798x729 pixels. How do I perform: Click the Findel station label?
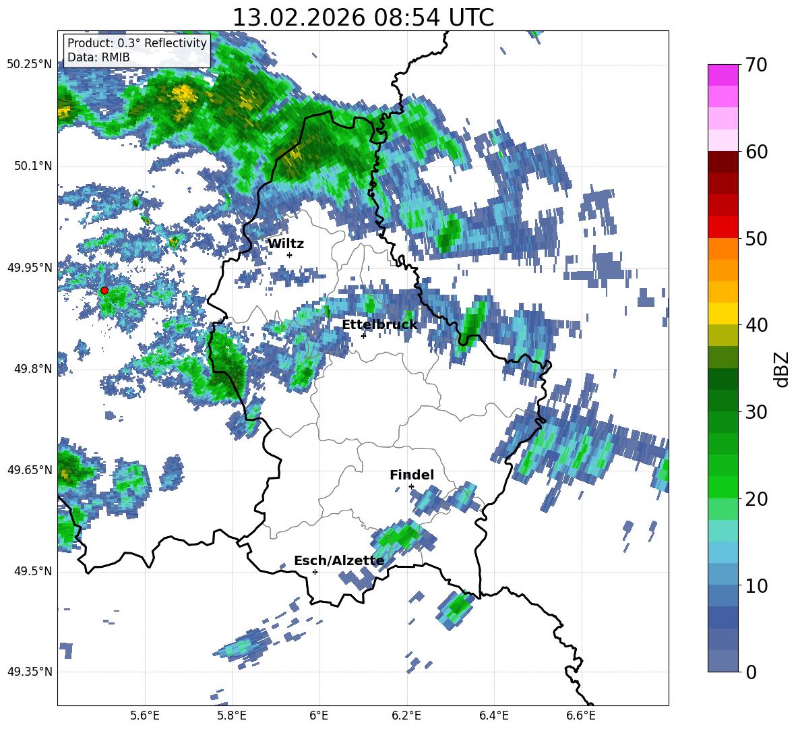[x=412, y=475]
